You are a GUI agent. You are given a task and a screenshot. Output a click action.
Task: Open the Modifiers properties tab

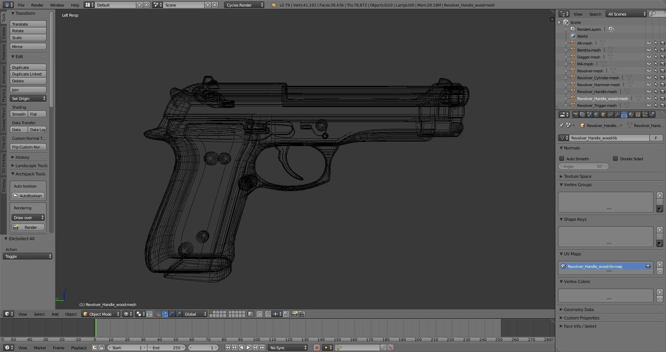tap(617, 115)
